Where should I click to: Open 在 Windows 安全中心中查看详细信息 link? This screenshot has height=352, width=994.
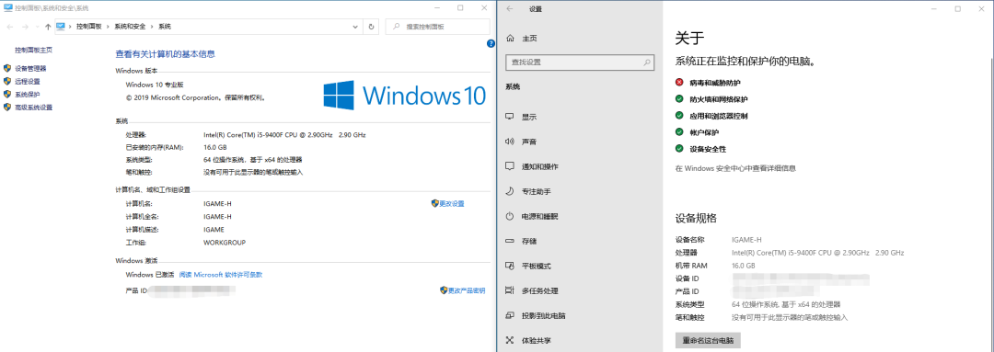(735, 168)
